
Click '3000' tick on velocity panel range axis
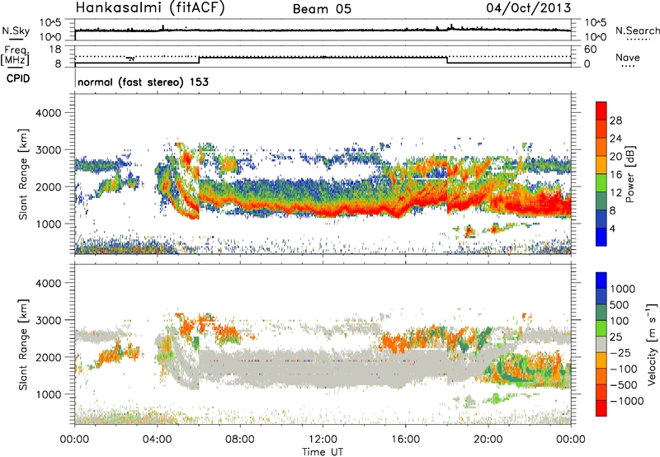[48, 320]
